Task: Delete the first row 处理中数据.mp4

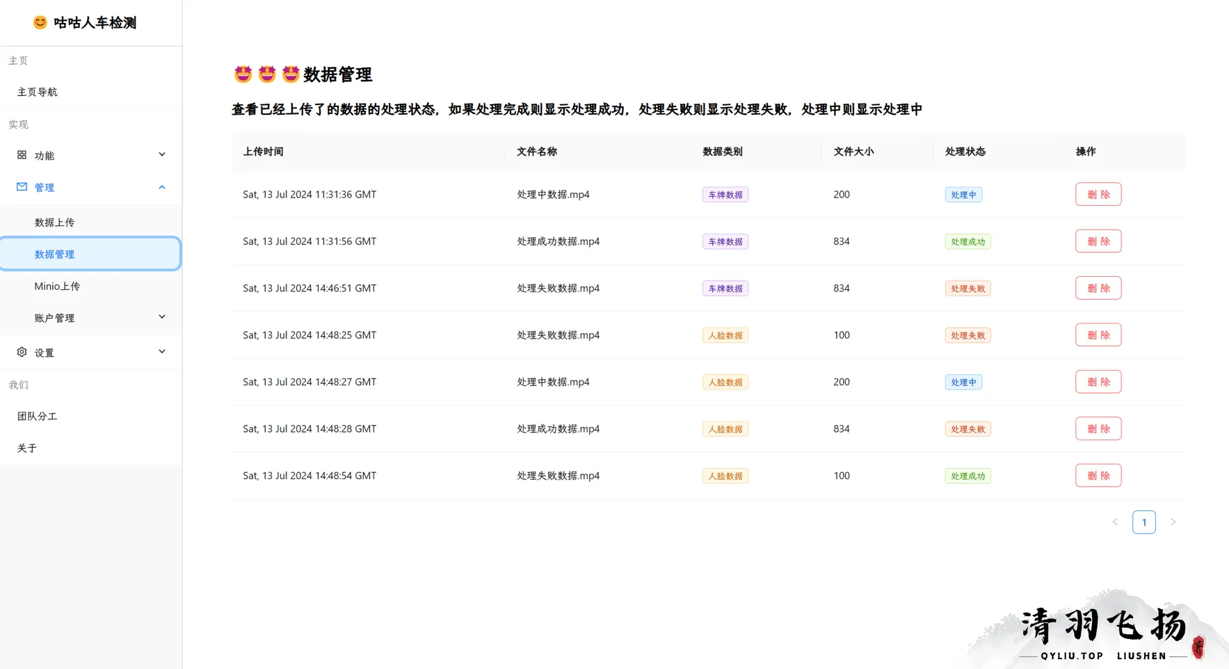Action: tap(1098, 194)
